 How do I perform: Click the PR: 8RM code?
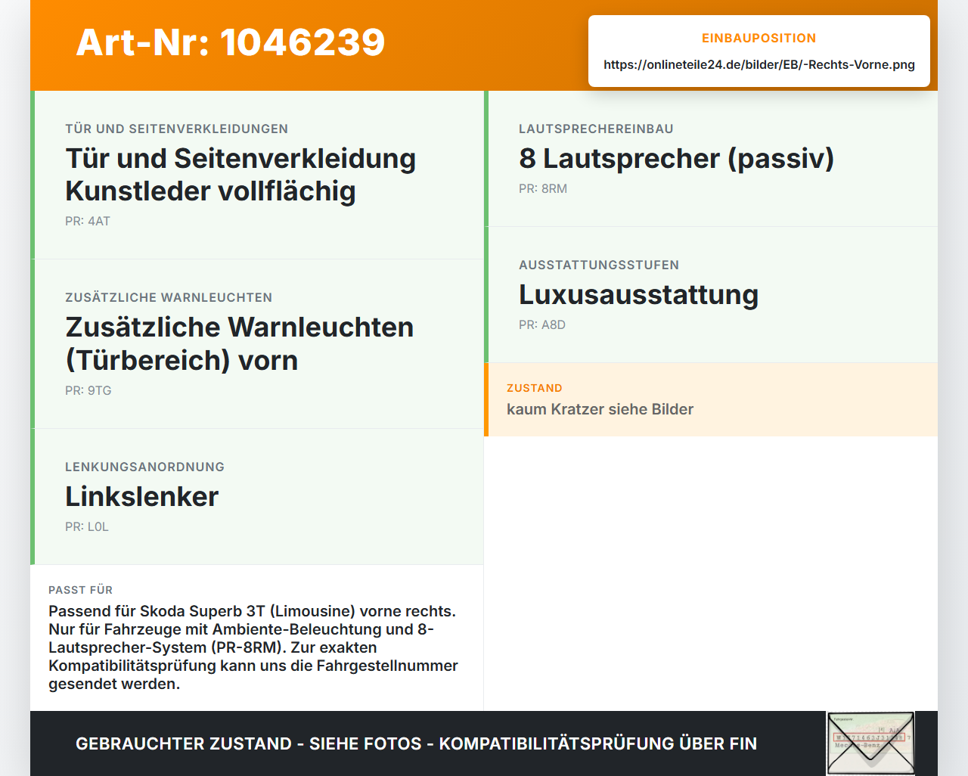pyautogui.click(x=543, y=188)
